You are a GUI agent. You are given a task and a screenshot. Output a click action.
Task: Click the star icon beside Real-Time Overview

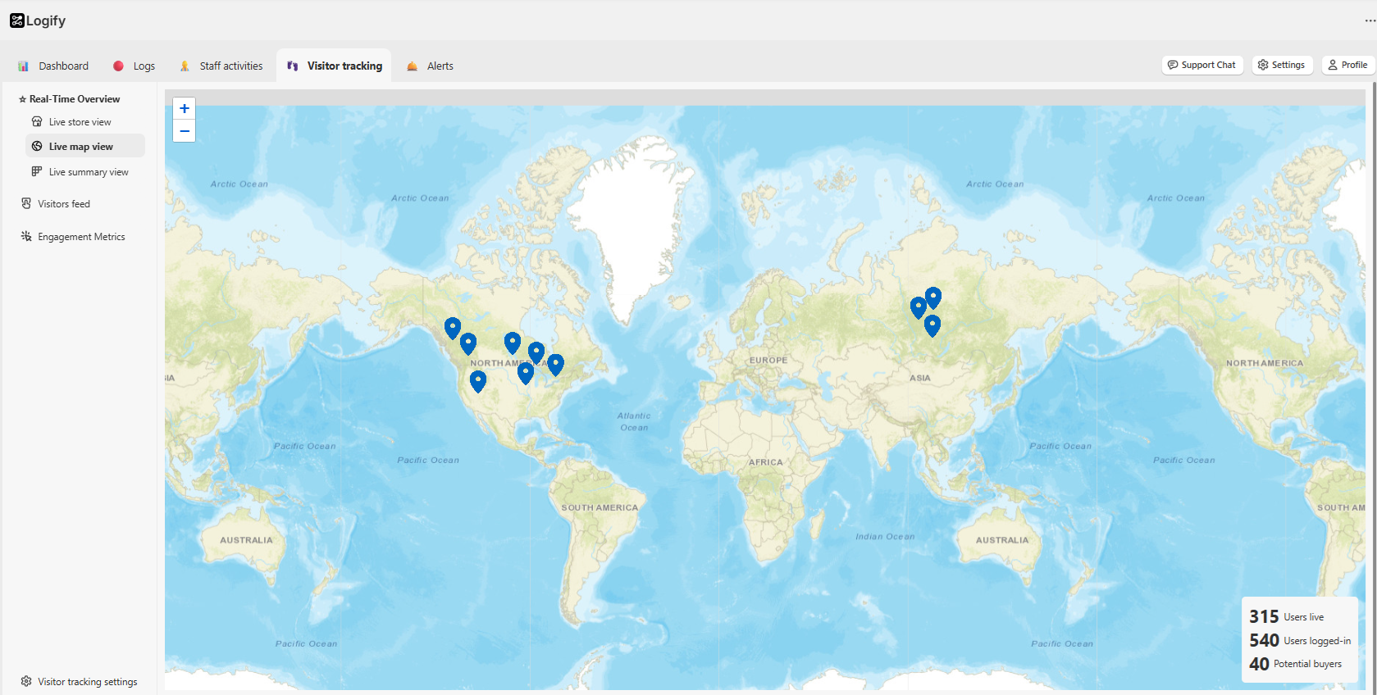22,99
